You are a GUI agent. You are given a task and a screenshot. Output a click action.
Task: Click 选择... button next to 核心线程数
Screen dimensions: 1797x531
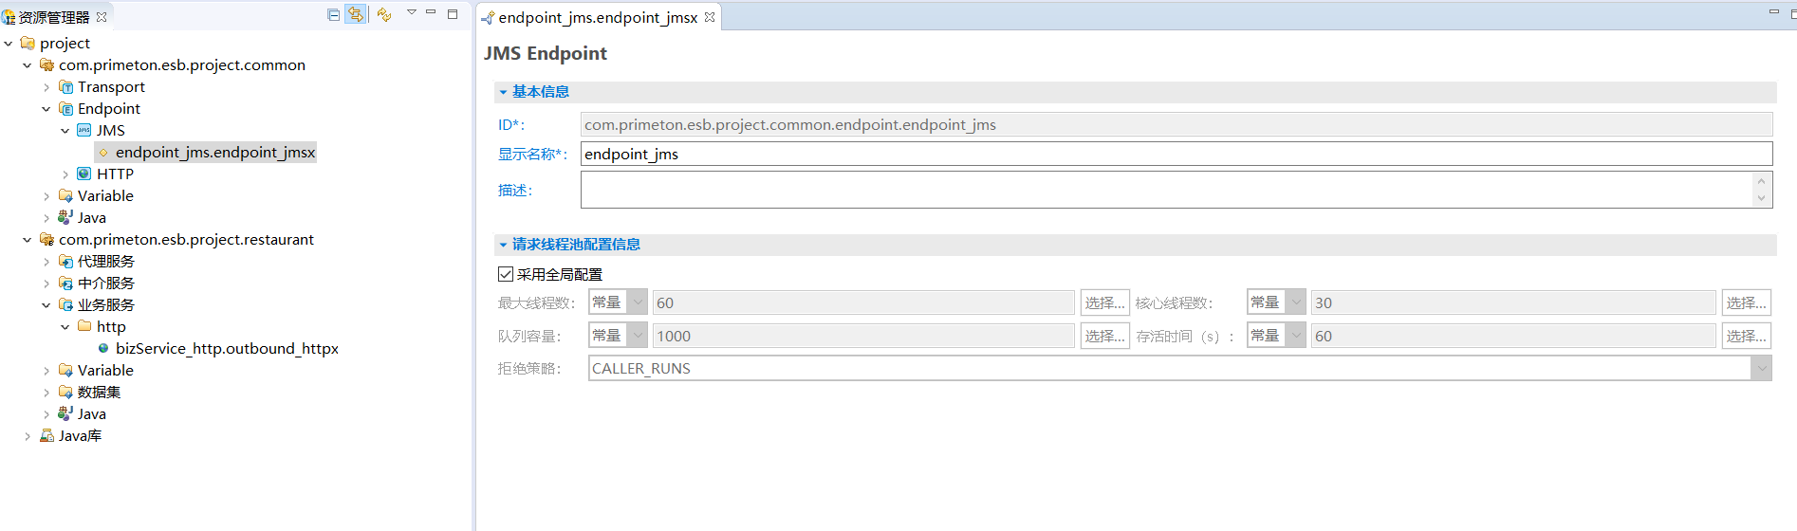1746,302
